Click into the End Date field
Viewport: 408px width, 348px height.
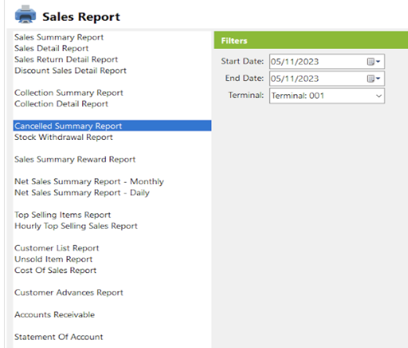[327, 78]
